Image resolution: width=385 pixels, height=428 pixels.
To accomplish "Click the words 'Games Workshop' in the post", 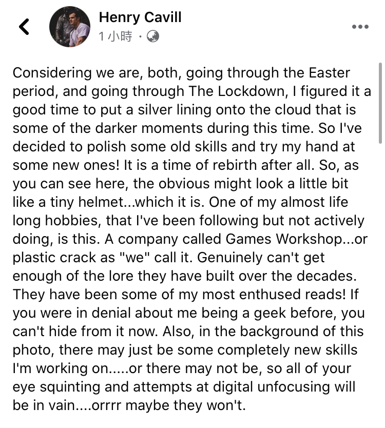I will [x=283, y=239].
